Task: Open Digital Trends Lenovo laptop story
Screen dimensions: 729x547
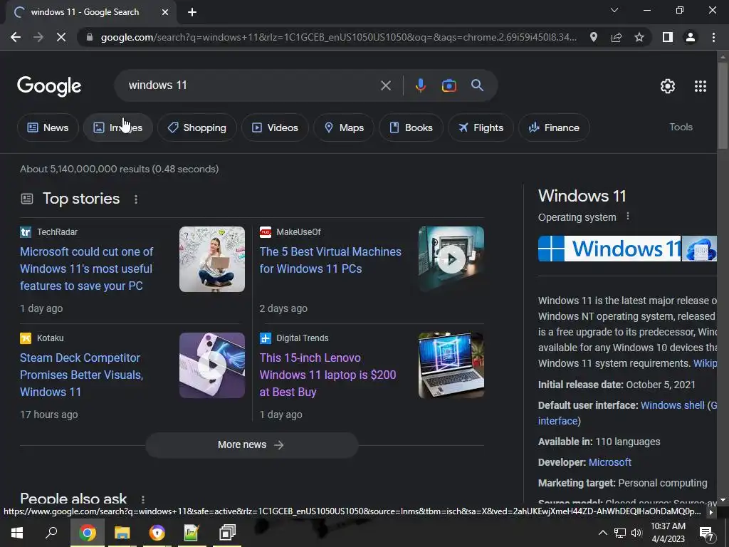Action: pyautogui.click(x=327, y=375)
